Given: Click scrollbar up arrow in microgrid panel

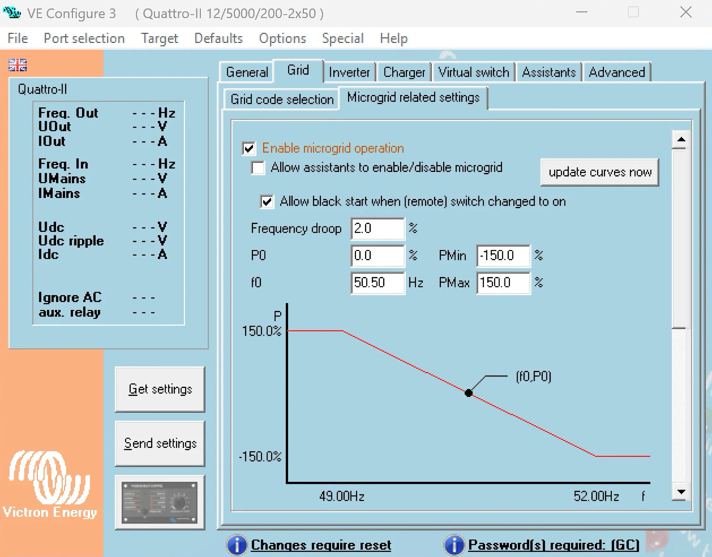Looking at the screenshot, I should 681,140.
